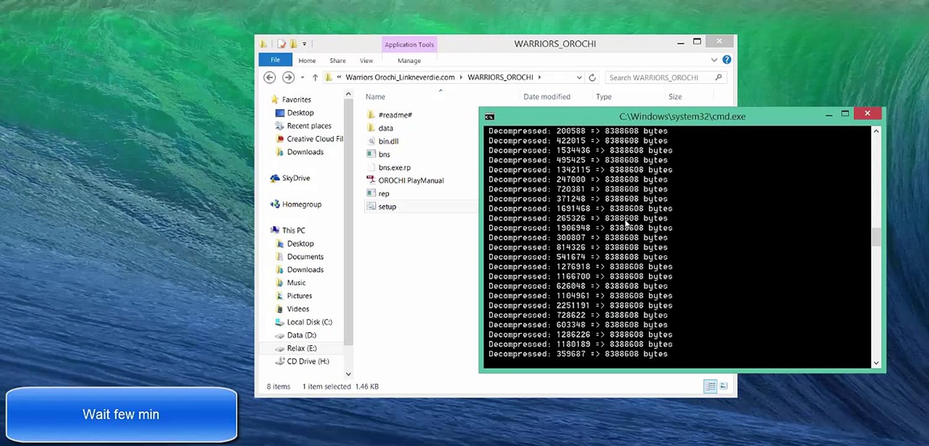This screenshot has height=446, width=929.
Task: Open the recent locations dropdown next to Forward
Action: click(x=302, y=77)
